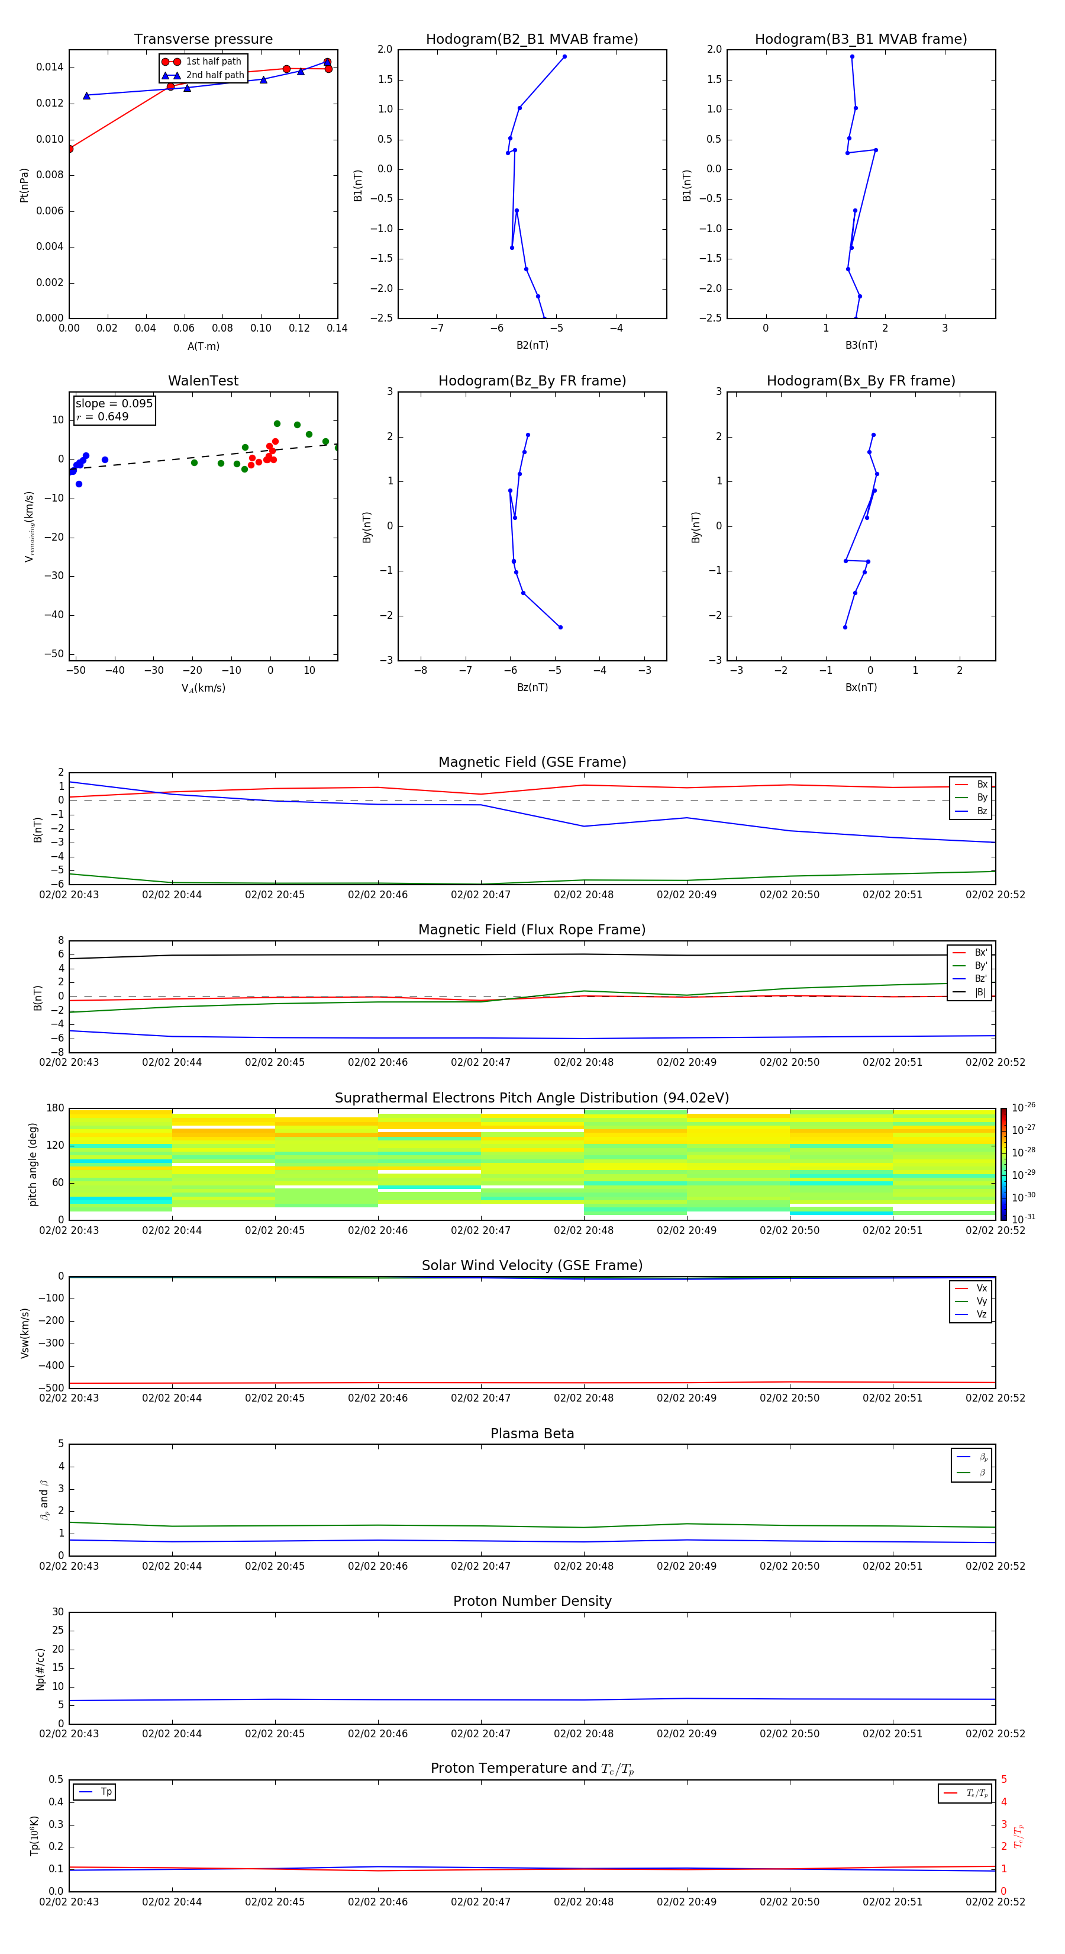Click the '02/02 20:52' tick under temperature plot

click(x=995, y=1902)
